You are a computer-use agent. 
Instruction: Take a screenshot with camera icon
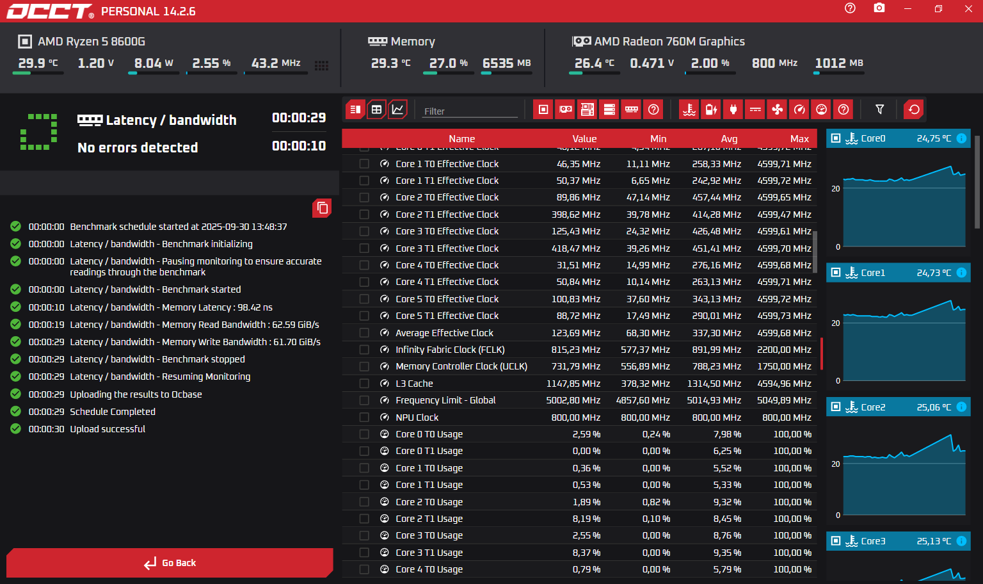879,8
